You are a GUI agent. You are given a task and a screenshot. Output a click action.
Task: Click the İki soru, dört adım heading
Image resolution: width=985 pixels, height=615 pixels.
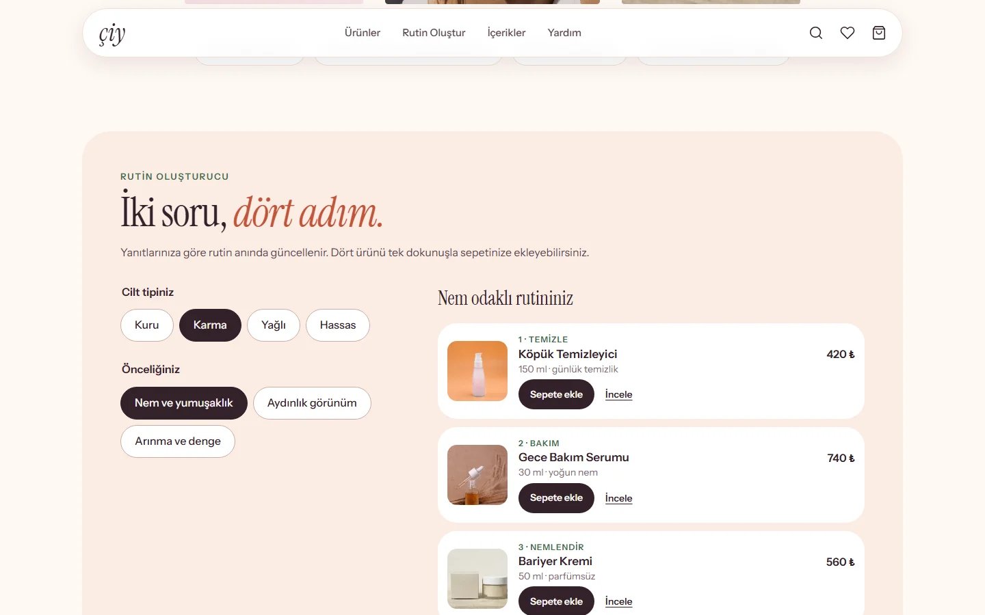(252, 213)
